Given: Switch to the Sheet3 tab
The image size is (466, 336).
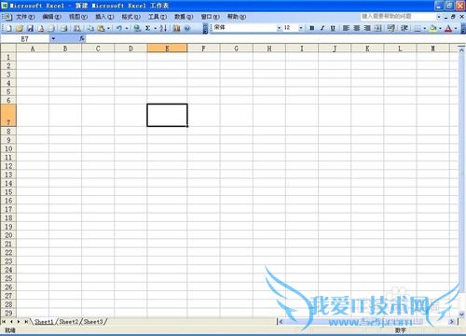Looking at the screenshot, I should (x=93, y=322).
